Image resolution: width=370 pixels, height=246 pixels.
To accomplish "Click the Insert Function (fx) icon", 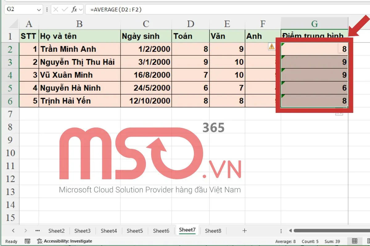I will pos(75,9).
